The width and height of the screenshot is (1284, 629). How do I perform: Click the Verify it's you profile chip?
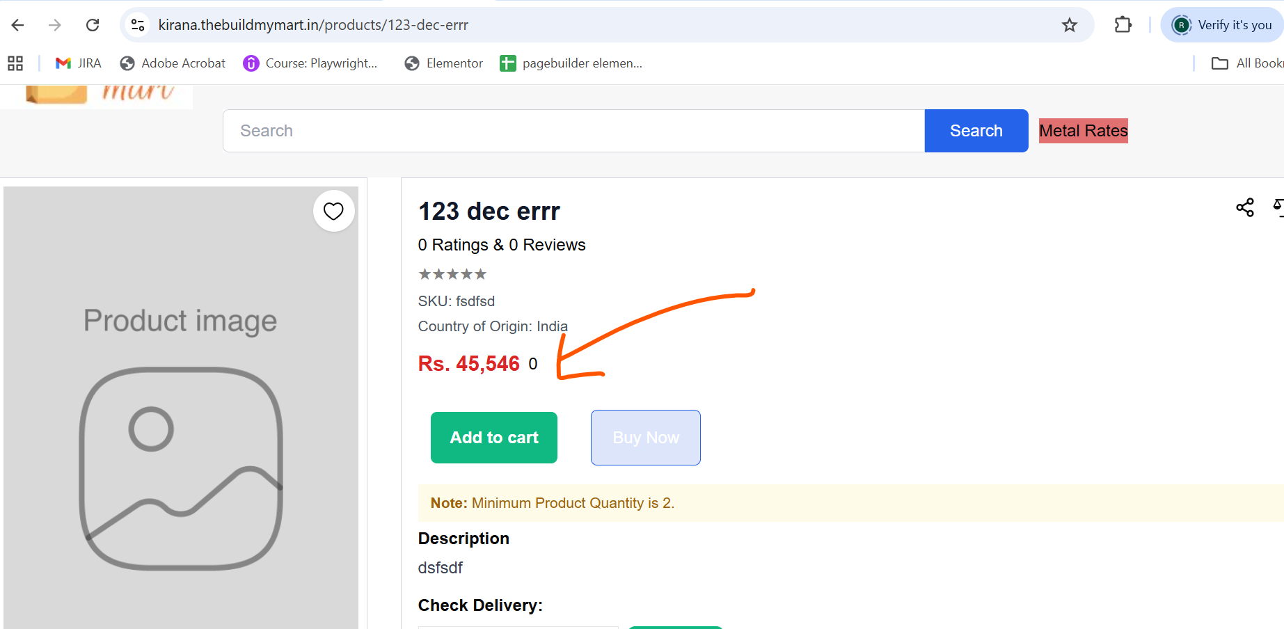tap(1222, 25)
